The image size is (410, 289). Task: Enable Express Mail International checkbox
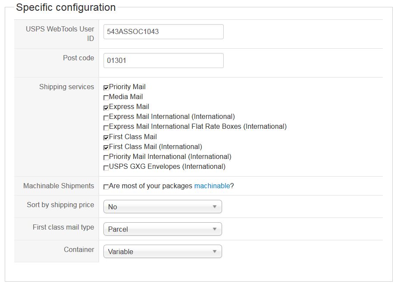click(106, 118)
